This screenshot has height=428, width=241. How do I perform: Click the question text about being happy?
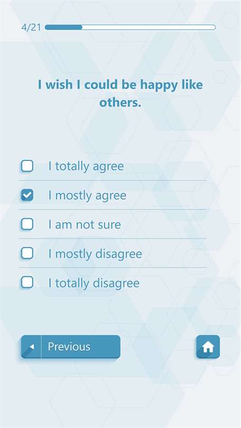[x=121, y=94]
